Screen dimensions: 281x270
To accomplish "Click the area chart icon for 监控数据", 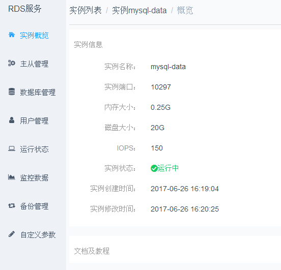I will pos(12,177).
